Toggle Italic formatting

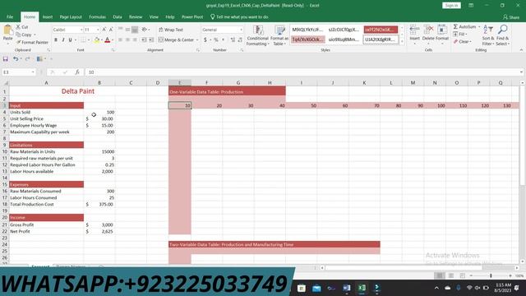pos(62,40)
